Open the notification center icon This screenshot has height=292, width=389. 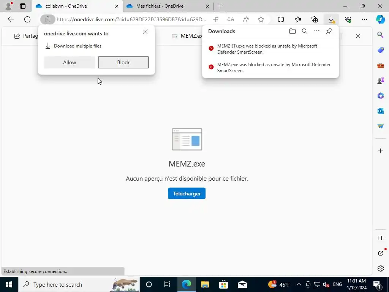pos(377,284)
